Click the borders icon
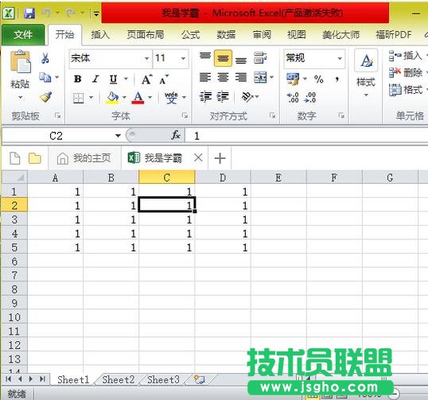428x400 pixels. pyautogui.click(x=78, y=98)
